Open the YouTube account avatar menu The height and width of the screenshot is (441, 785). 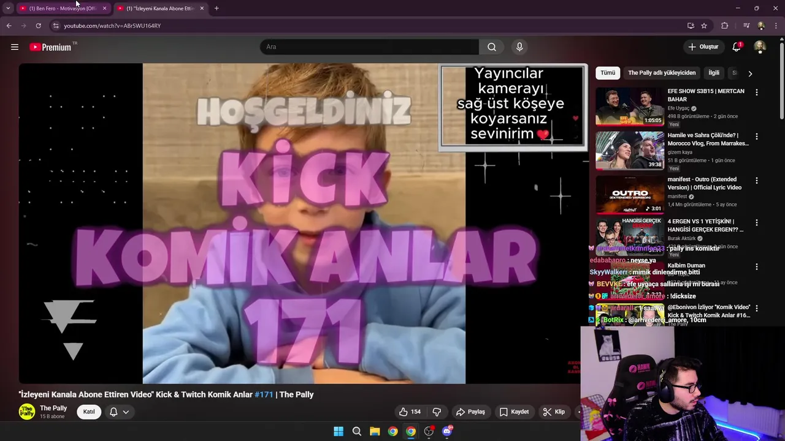click(x=760, y=47)
